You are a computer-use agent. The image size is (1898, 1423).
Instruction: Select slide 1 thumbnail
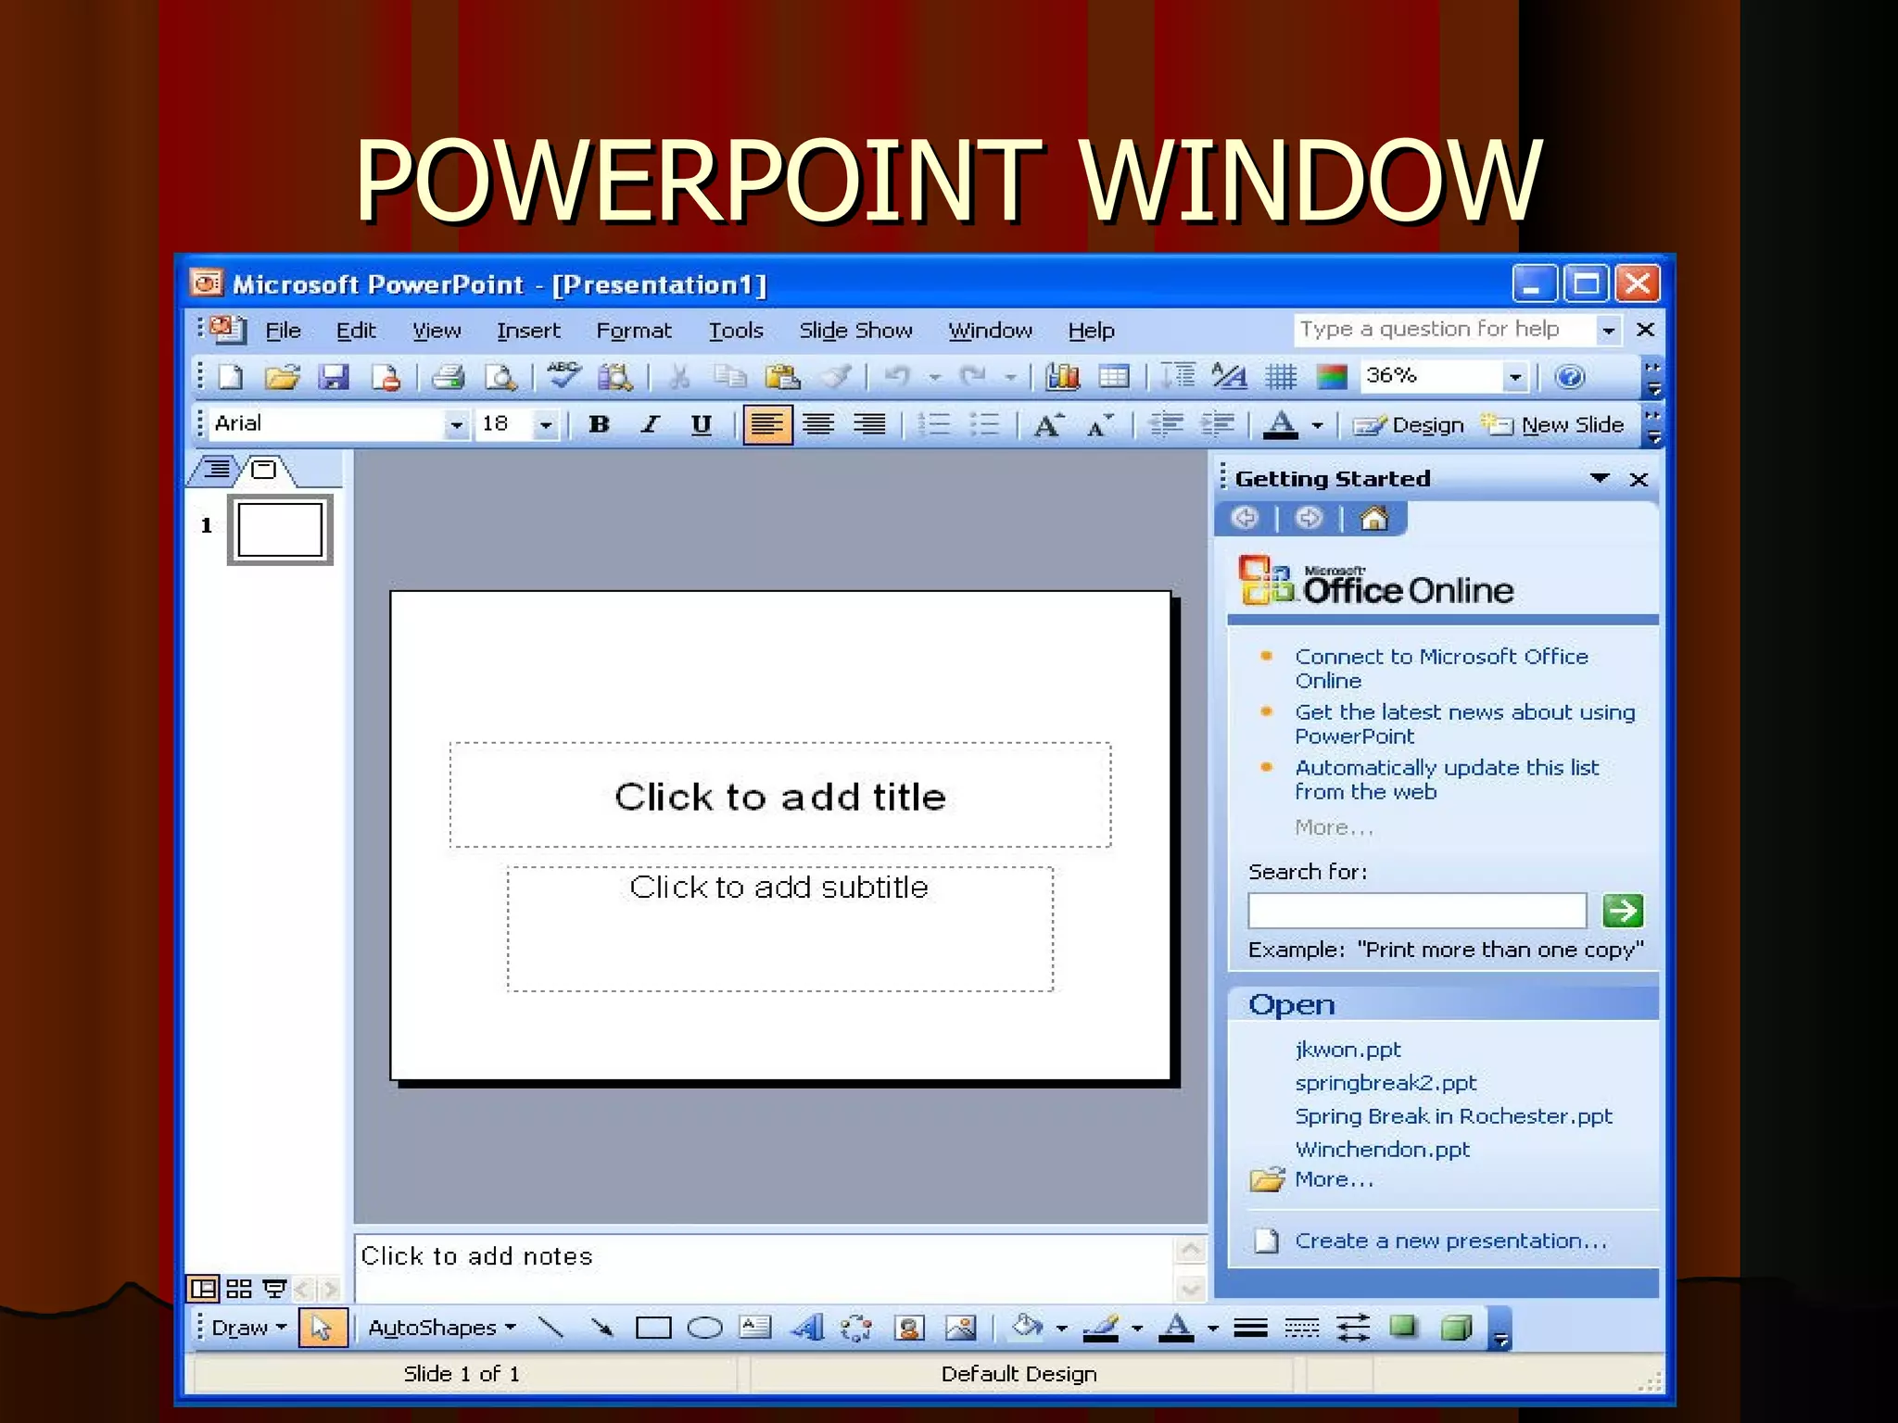point(280,531)
